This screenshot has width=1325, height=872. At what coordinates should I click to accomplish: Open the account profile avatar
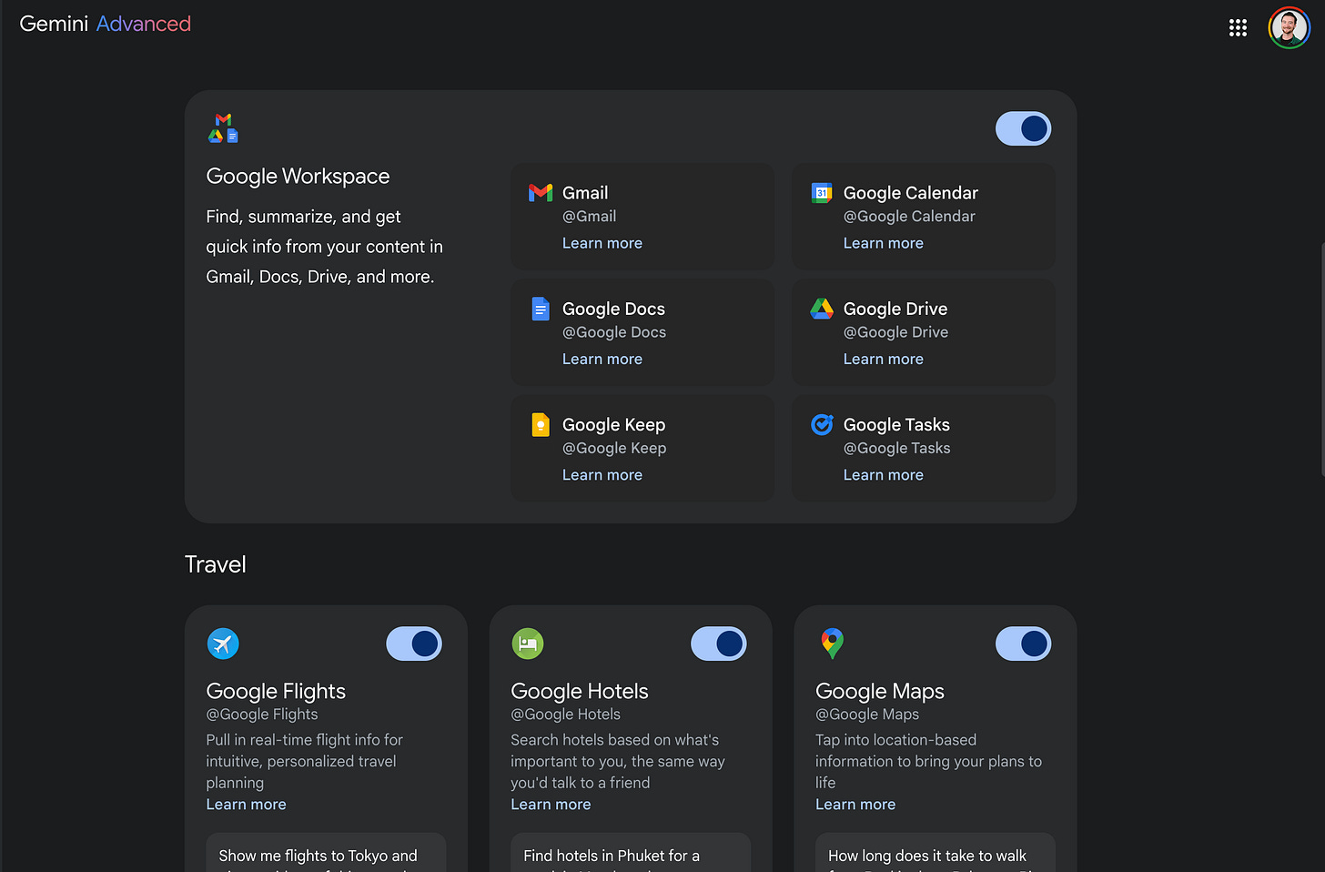tap(1289, 28)
